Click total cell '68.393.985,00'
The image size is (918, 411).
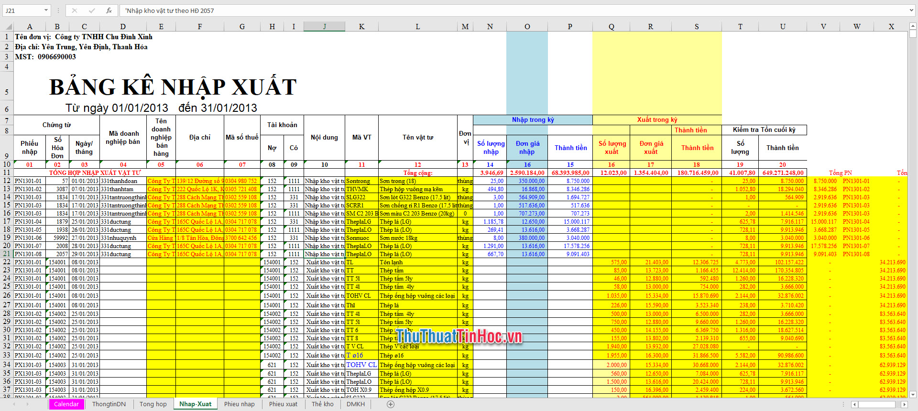click(570, 173)
